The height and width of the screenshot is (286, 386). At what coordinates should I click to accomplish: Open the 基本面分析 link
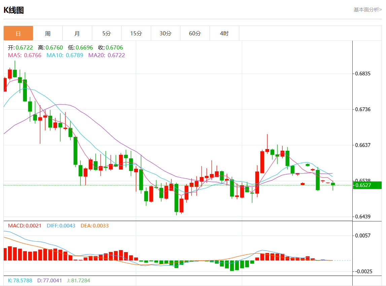[367, 10]
